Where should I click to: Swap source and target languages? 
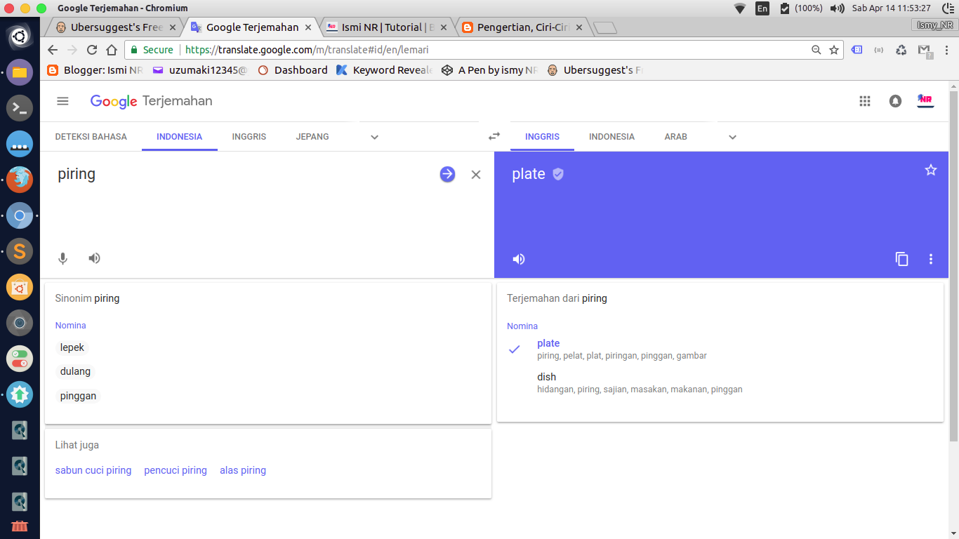[x=494, y=136]
